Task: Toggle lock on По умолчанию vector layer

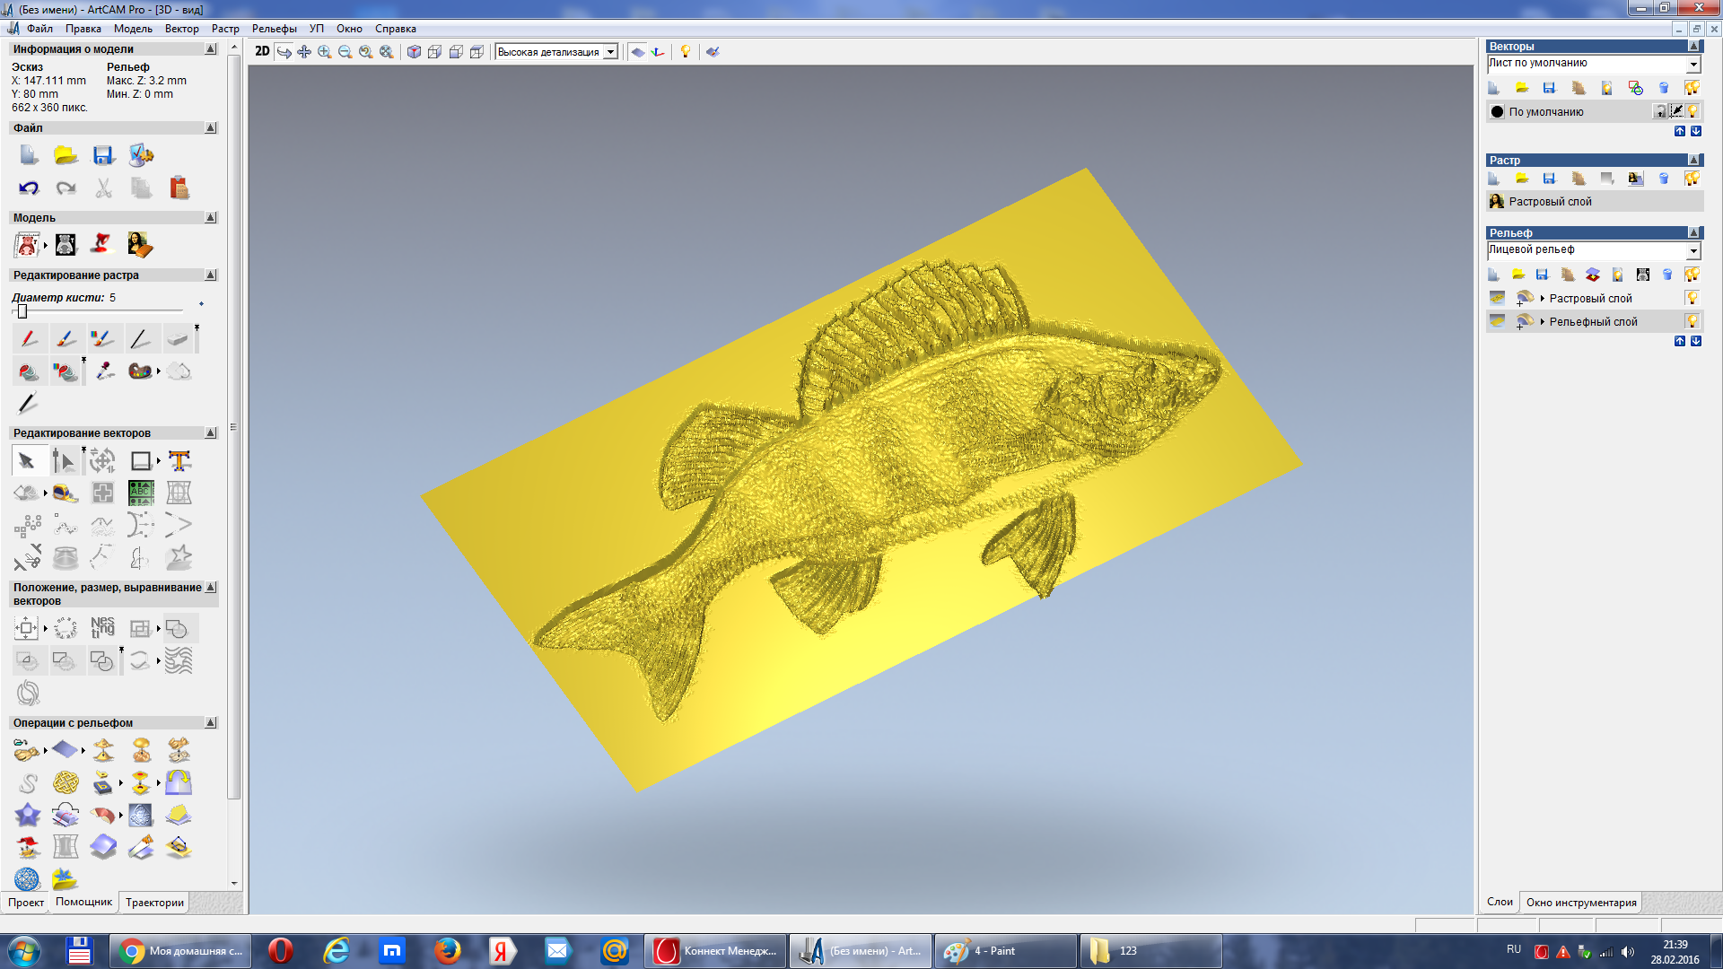Action: coord(1661,111)
